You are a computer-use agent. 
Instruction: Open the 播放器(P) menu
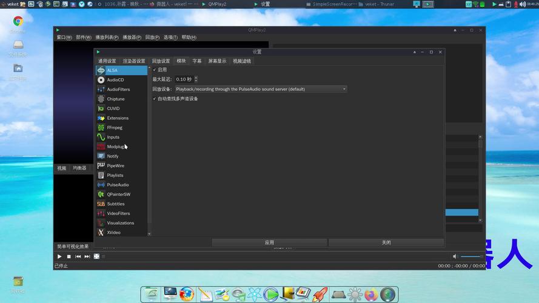132,37
